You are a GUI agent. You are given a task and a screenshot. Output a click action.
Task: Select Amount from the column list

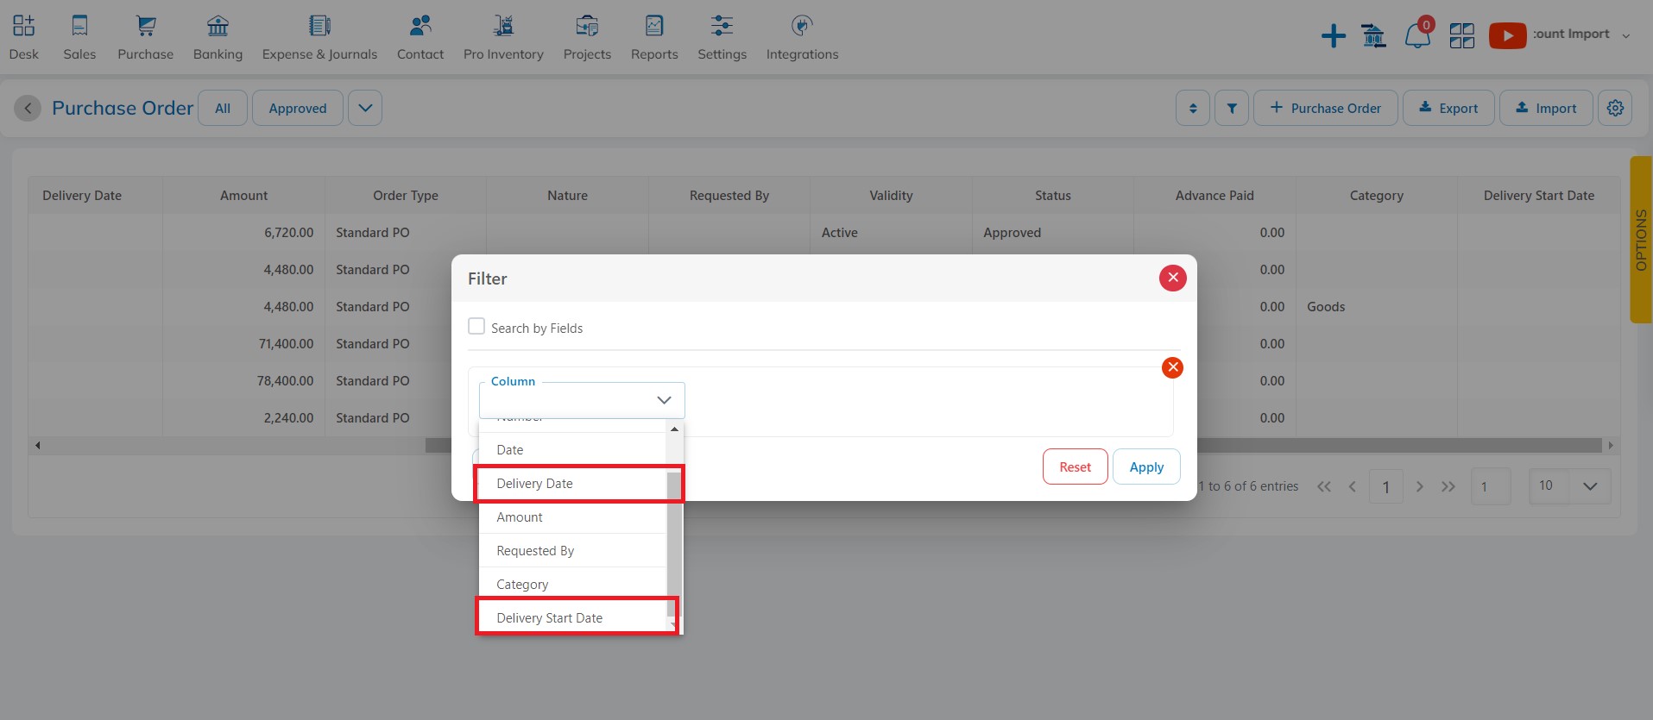click(x=572, y=517)
